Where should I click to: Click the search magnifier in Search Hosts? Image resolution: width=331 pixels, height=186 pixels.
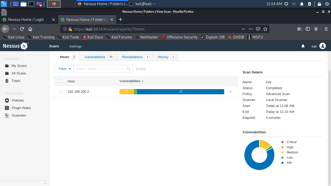[129, 69]
